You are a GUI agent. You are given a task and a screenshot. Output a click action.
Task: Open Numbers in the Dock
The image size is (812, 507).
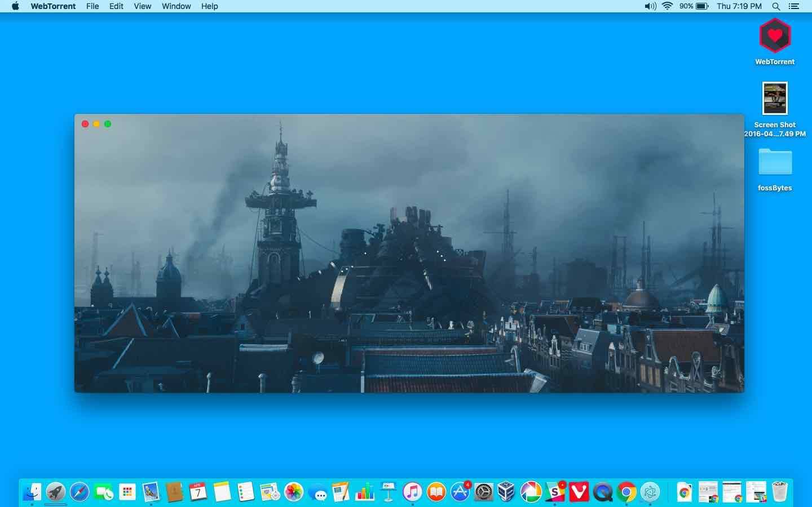click(365, 492)
